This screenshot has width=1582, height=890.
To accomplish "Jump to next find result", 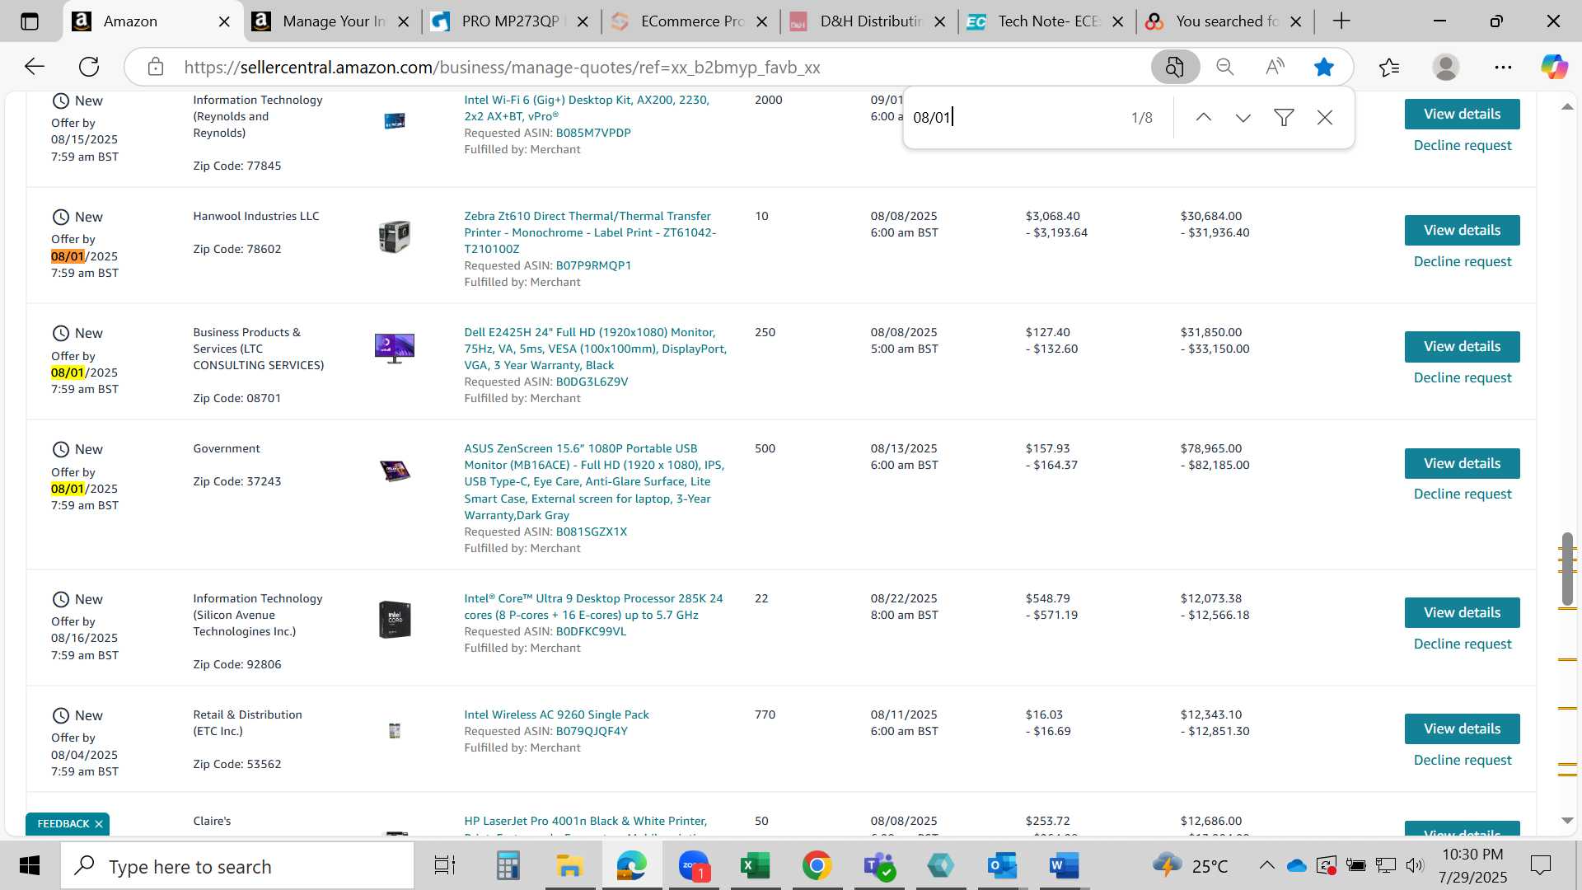I will coord(1243,118).
